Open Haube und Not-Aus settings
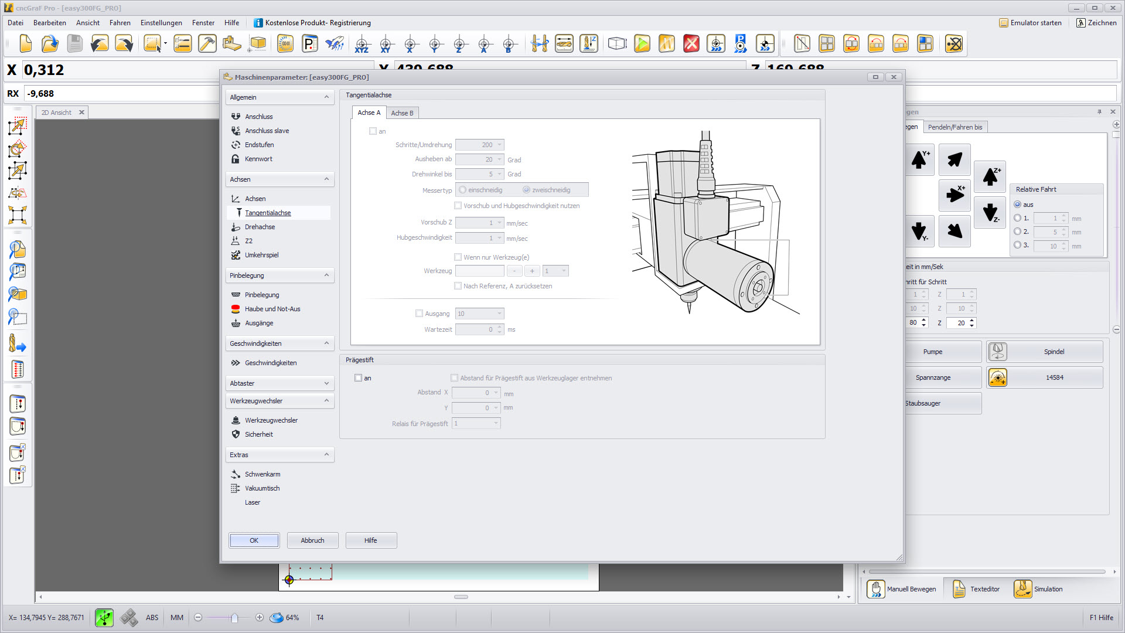This screenshot has width=1125, height=633. pos(272,309)
